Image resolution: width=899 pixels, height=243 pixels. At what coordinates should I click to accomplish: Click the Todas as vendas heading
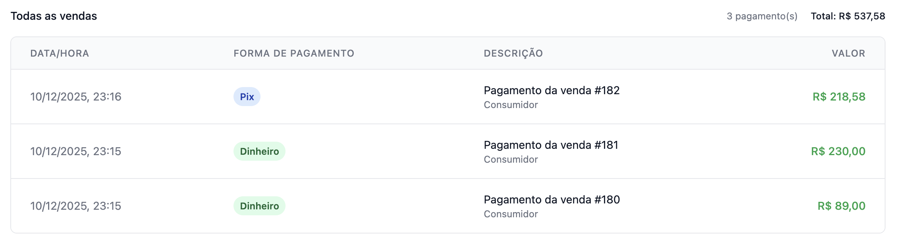click(54, 16)
